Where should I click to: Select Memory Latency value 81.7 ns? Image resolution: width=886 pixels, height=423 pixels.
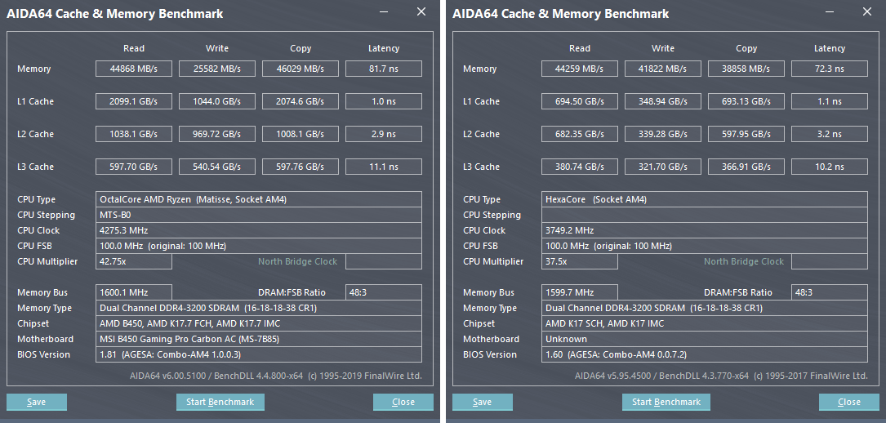point(384,69)
